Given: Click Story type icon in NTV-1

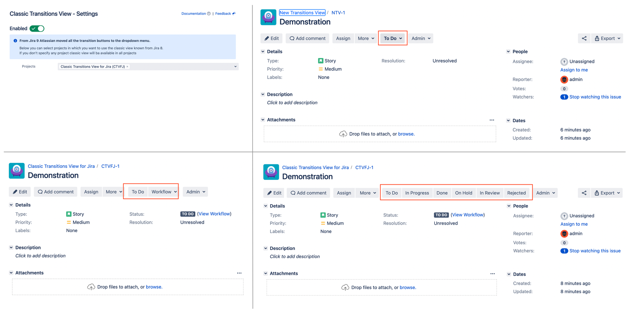Looking at the screenshot, I should click(320, 61).
